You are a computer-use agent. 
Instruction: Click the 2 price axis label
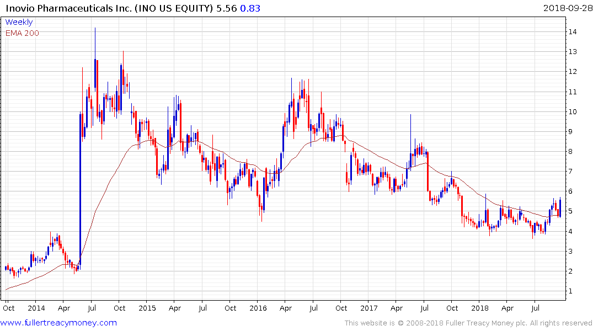571,271
